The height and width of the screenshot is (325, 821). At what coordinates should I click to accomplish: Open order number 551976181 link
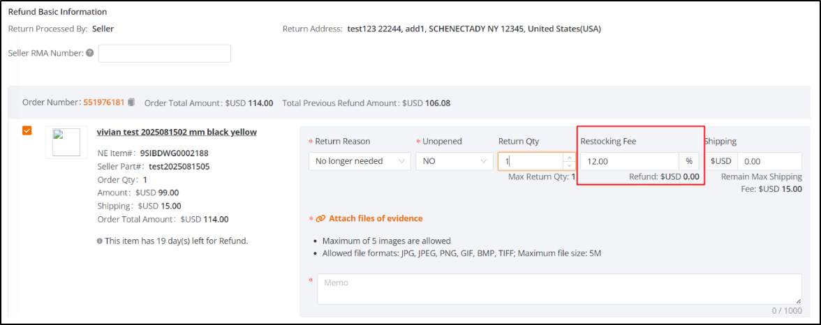[x=104, y=103]
